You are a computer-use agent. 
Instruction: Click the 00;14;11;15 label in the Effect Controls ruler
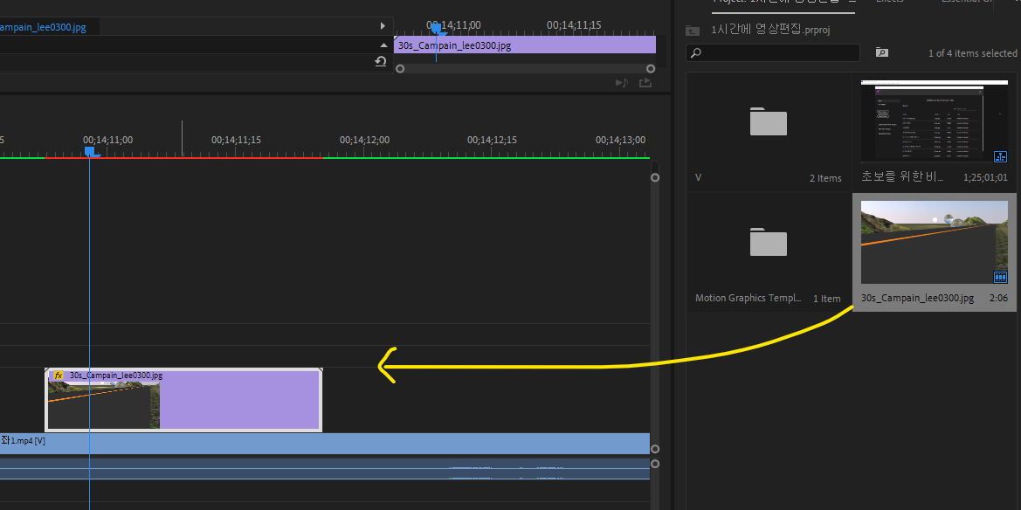(574, 24)
